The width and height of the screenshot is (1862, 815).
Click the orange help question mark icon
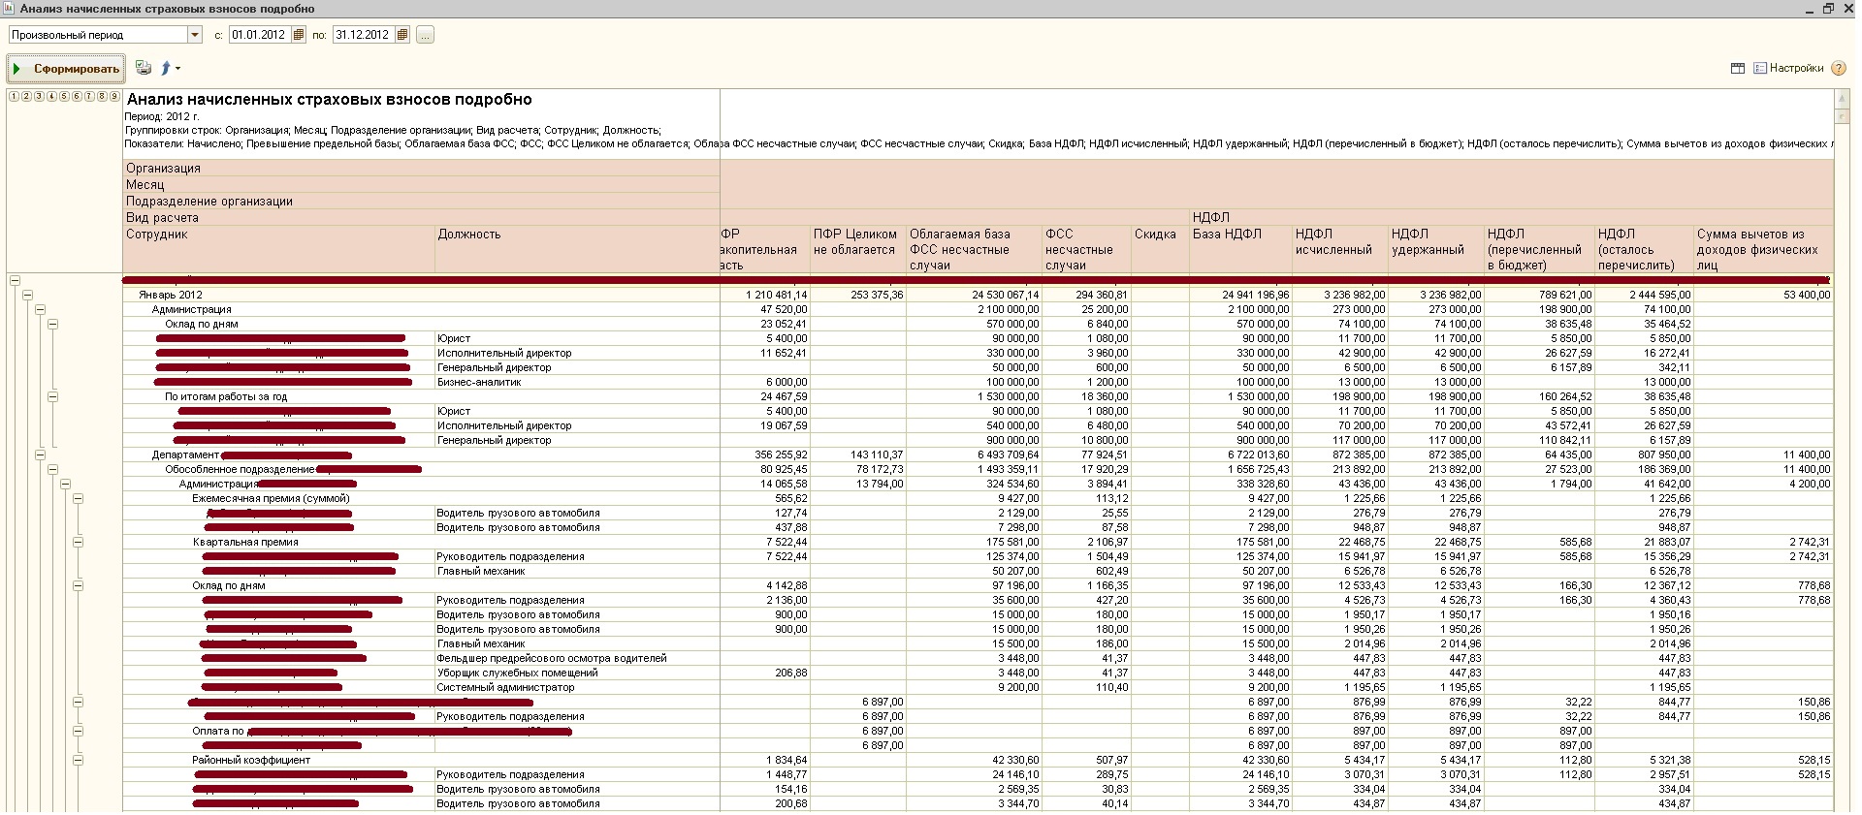(1838, 69)
